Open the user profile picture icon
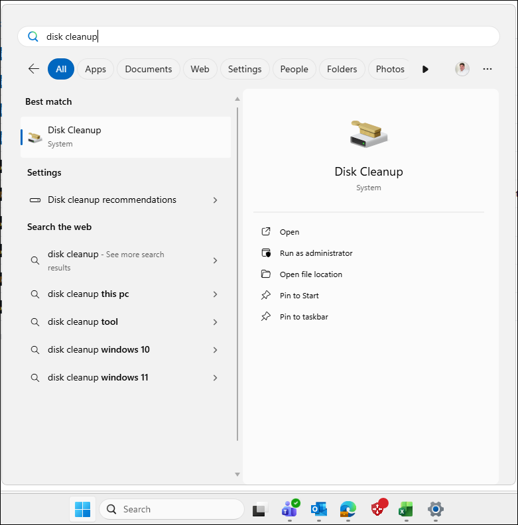The height and width of the screenshot is (525, 518). click(462, 69)
